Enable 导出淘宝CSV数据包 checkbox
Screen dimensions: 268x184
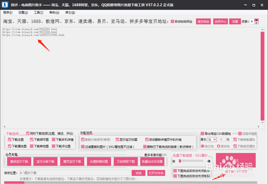(202, 133)
